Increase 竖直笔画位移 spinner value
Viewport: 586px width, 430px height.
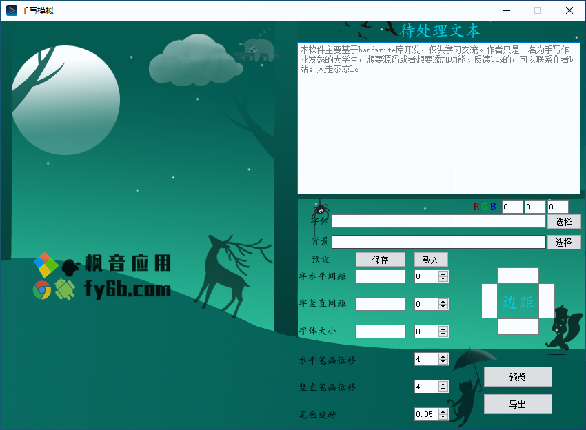click(443, 384)
